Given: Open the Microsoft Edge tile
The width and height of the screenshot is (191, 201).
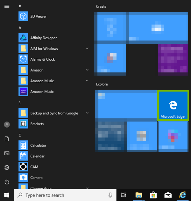Looking at the screenshot, I should point(173,105).
